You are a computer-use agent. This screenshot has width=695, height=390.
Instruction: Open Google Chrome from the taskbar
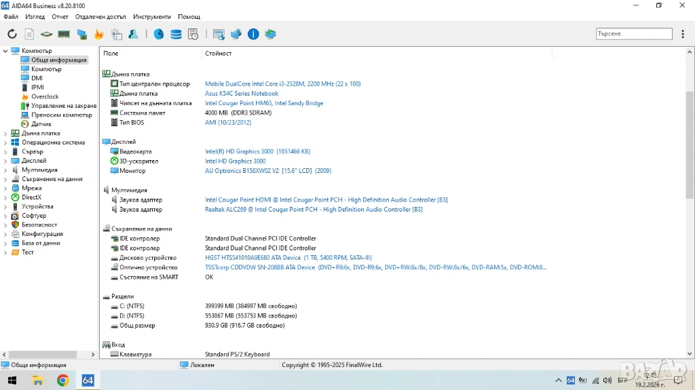tap(62, 381)
